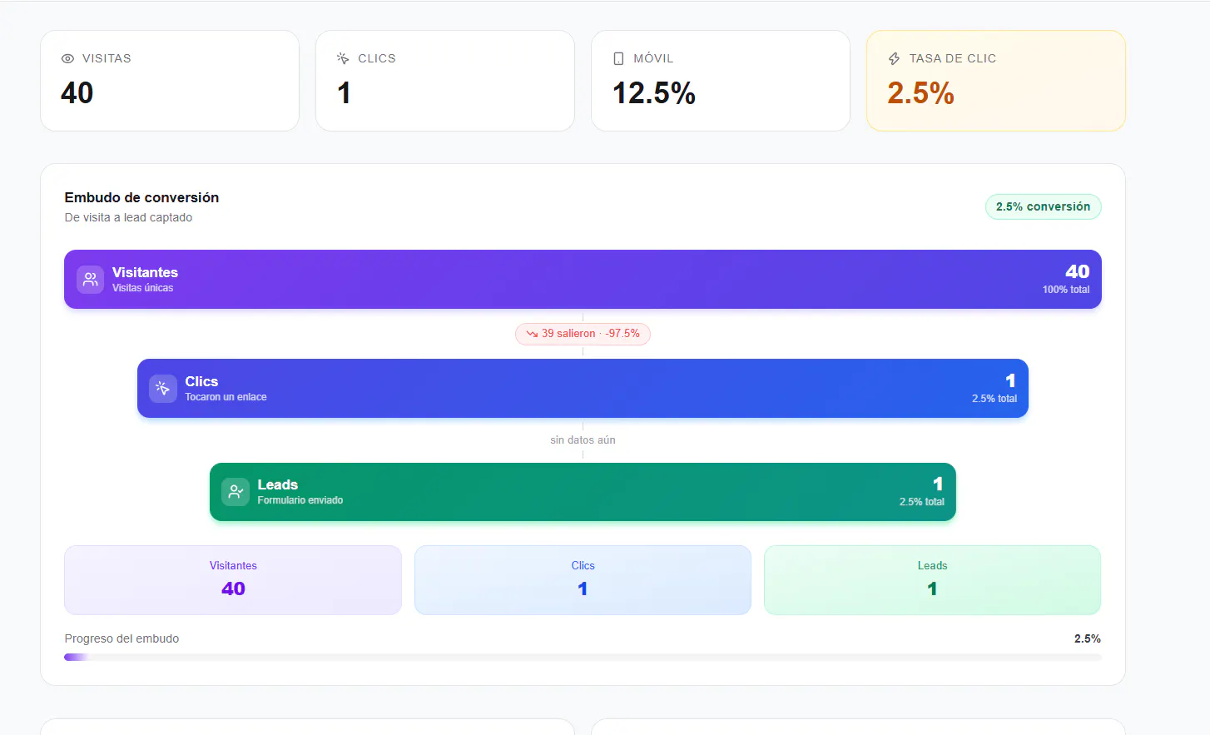This screenshot has width=1210, height=735.
Task: Click the VISITAS value 40
Action: coord(77,93)
